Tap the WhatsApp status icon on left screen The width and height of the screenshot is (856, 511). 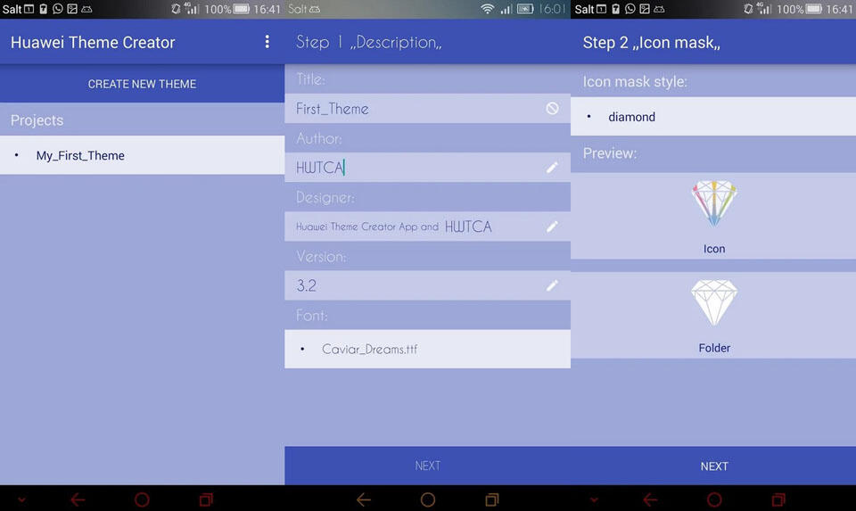click(57, 9)
